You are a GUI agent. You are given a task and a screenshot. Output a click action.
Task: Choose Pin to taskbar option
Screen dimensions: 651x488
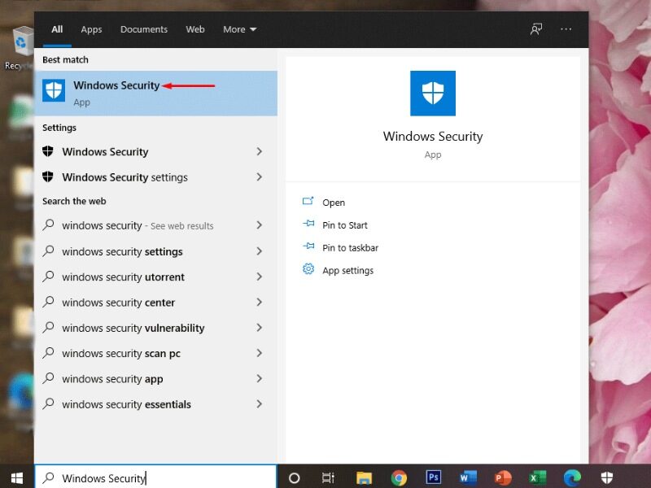350,248
